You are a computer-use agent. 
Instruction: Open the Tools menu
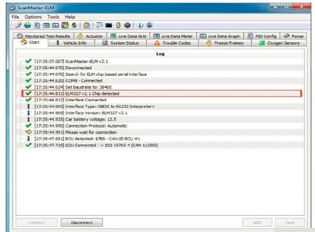53,17
